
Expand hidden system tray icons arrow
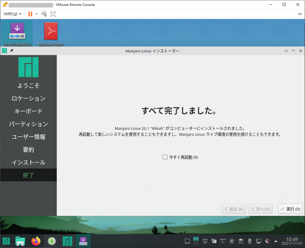click(276, 241)
